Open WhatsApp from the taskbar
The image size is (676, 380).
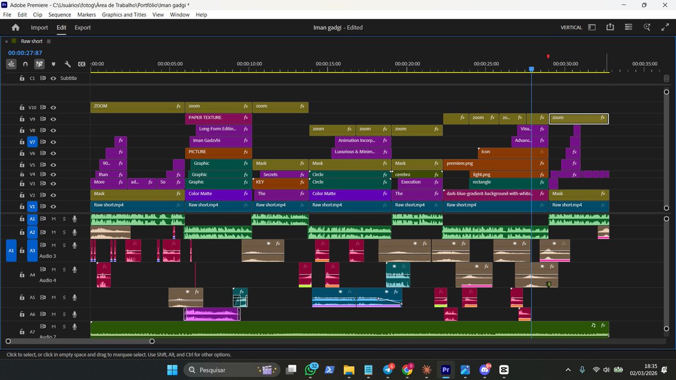point(312,370)
